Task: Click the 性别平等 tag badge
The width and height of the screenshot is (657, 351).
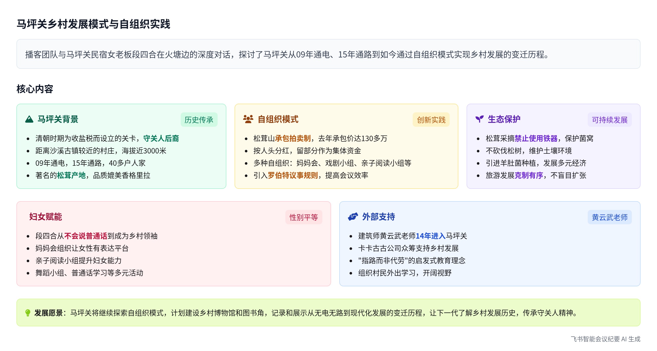Action: [304, 217]
